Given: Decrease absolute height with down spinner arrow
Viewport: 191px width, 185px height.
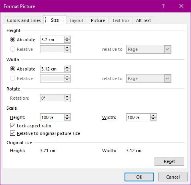Looking at the screenshot, I should [x=67, y=41].
